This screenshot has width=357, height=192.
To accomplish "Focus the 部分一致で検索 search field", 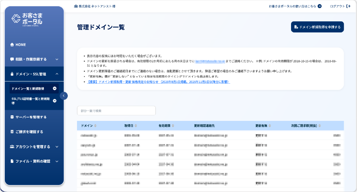I will click(x=116, y=111).
